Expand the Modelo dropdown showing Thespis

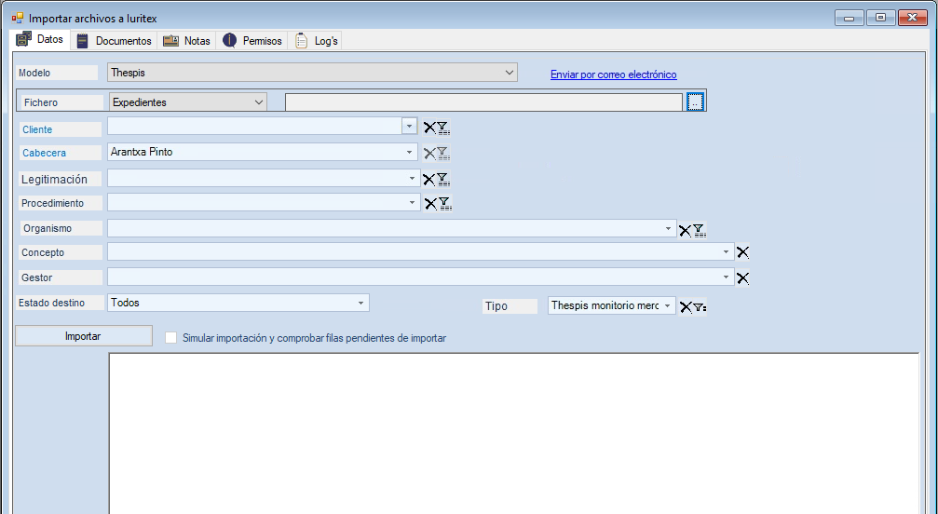pos(510,73)
